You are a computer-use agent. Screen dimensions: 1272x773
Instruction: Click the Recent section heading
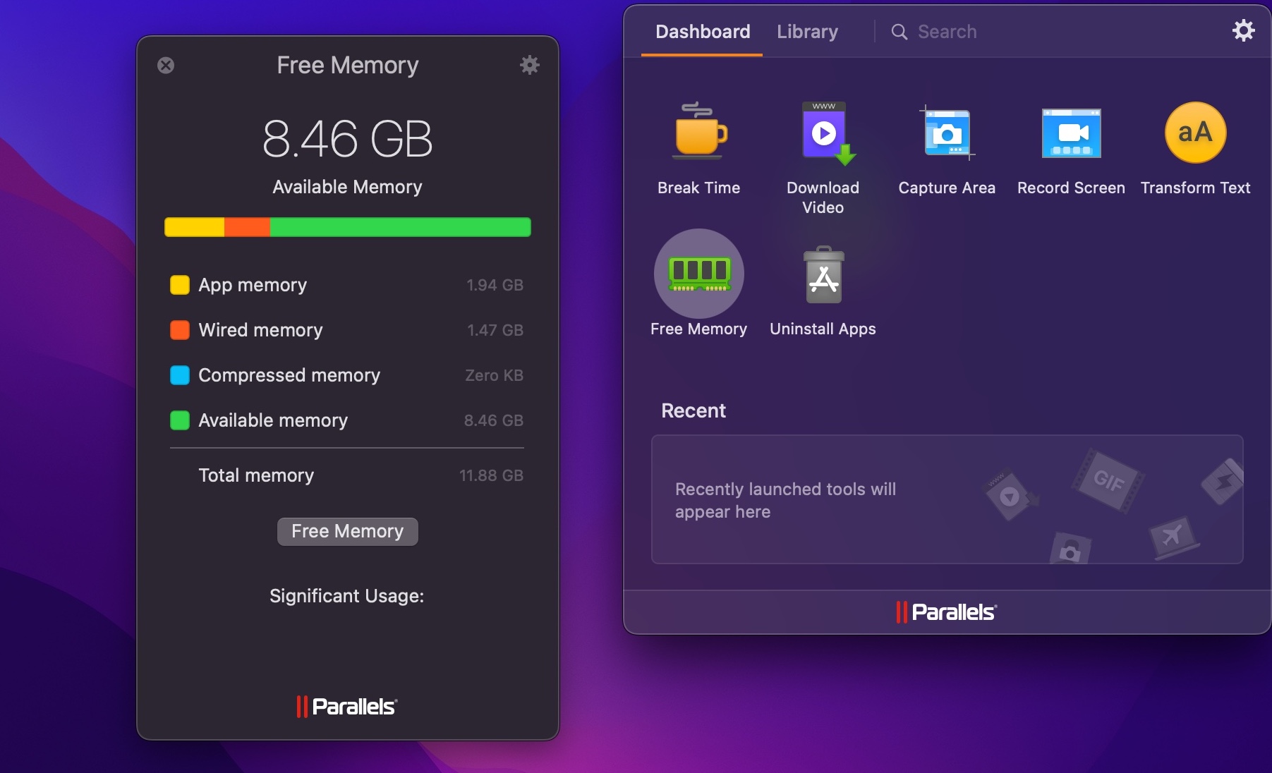click(x=693, y=410)
